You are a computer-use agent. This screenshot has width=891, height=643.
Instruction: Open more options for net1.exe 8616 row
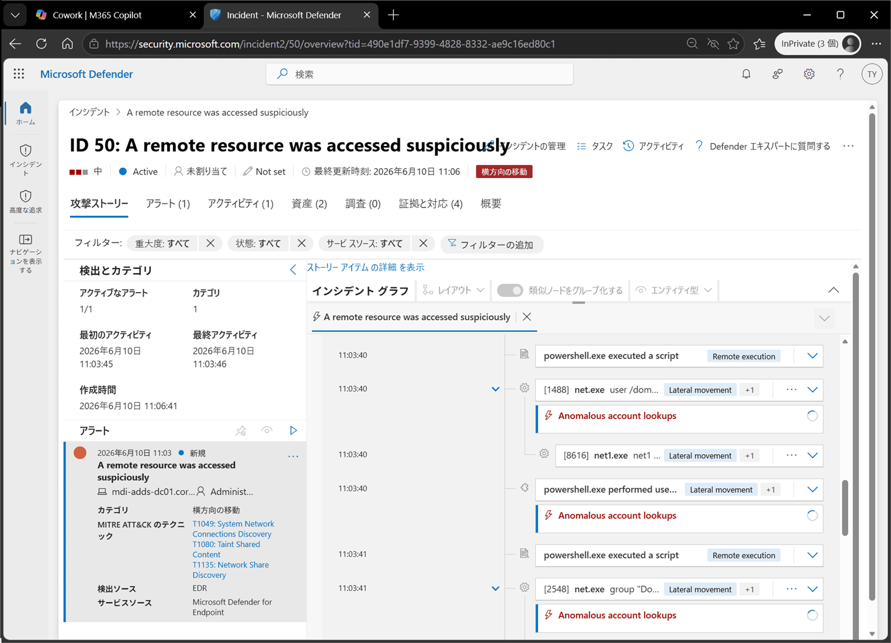[791, 455]
